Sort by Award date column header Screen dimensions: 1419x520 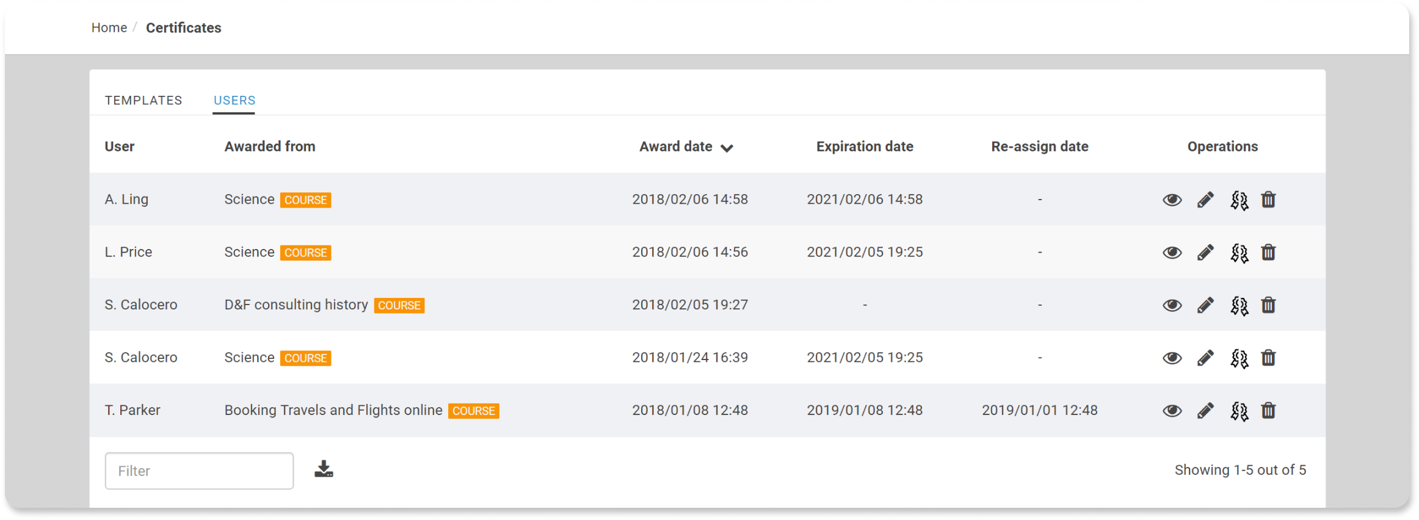[676, 146]
